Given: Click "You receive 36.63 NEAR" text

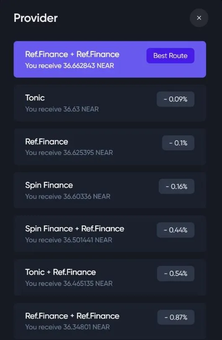Looking at the screenshot, I should pos(62,109).
